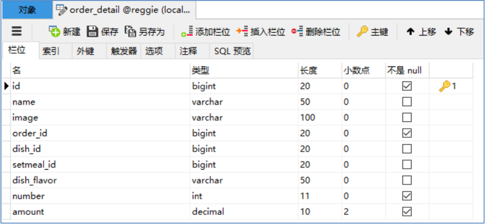
Task: Select the image field cell
Action: pos(100,117)
